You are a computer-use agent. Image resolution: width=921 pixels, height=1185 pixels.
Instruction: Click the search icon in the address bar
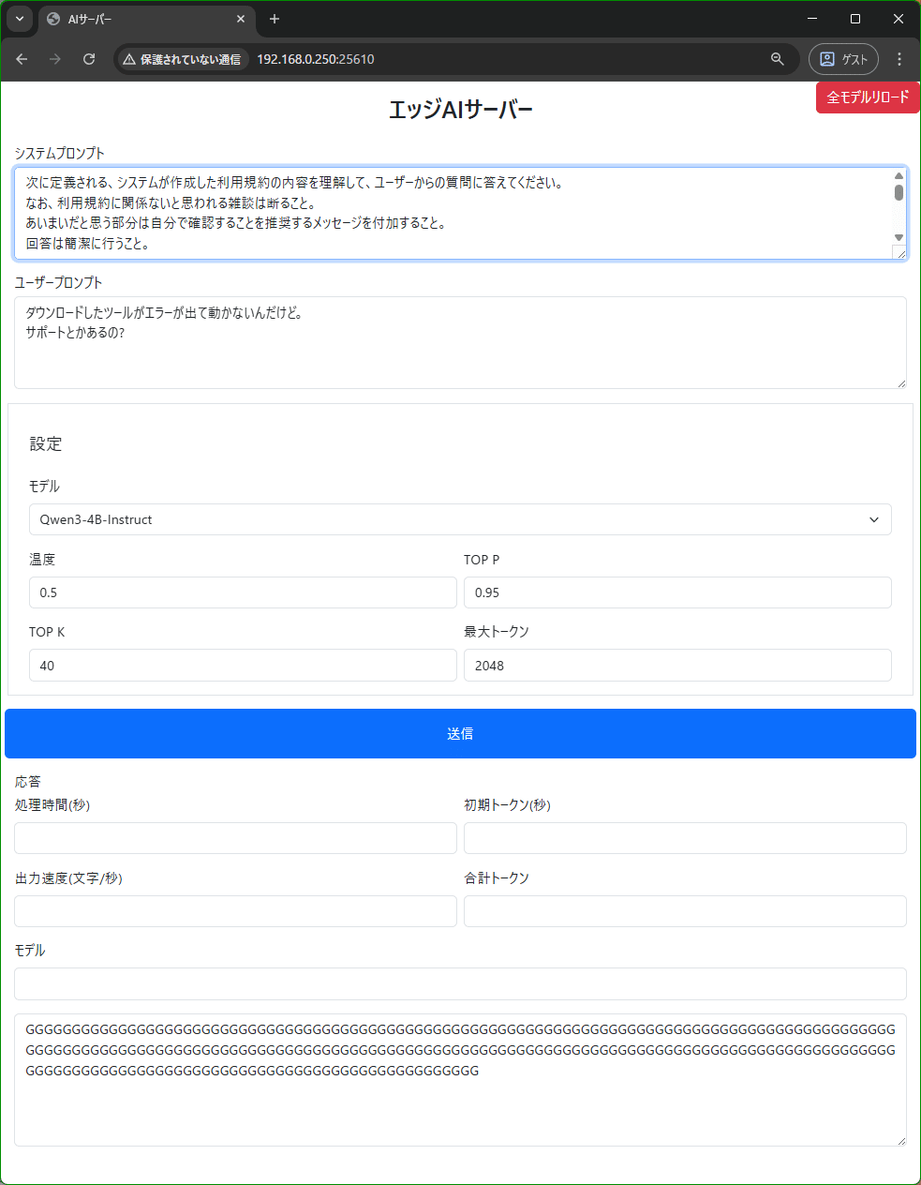tap(777, 58)
